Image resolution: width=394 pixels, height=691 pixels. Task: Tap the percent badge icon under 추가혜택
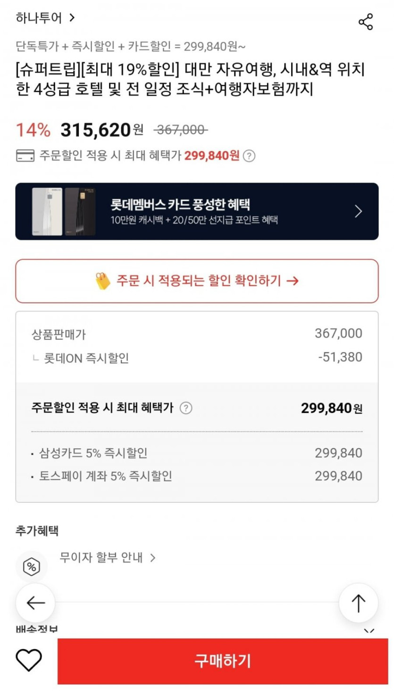coord(32,566)
